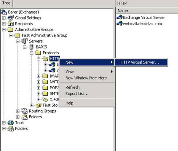The width and height of the screenshot is (178, 151).
Task: Collapse the Servers node
Action: tap(18, 41)
